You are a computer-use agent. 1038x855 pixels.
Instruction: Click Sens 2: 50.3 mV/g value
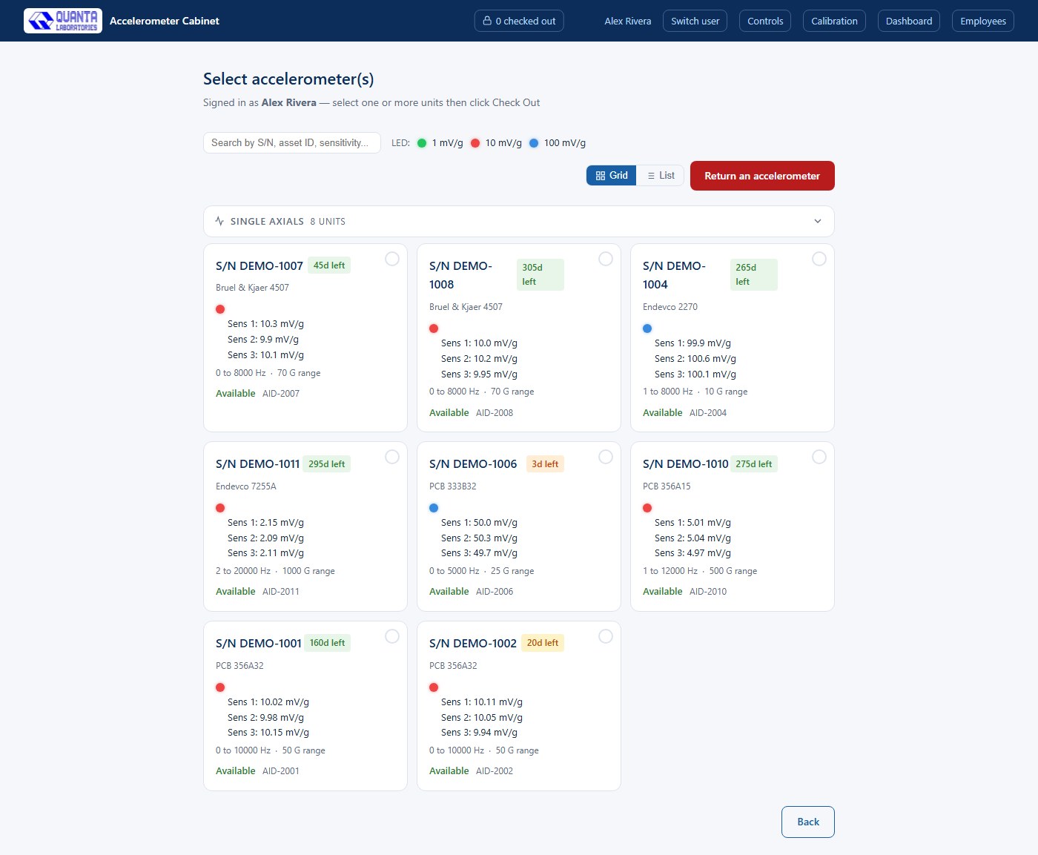pyautogui.click(x=479, y=538)
